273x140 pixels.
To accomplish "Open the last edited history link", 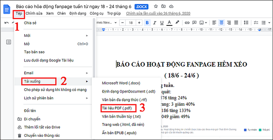I will (158, 13).
